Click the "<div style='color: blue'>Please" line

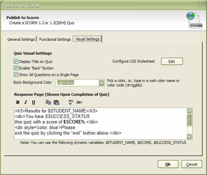(45, 127)
